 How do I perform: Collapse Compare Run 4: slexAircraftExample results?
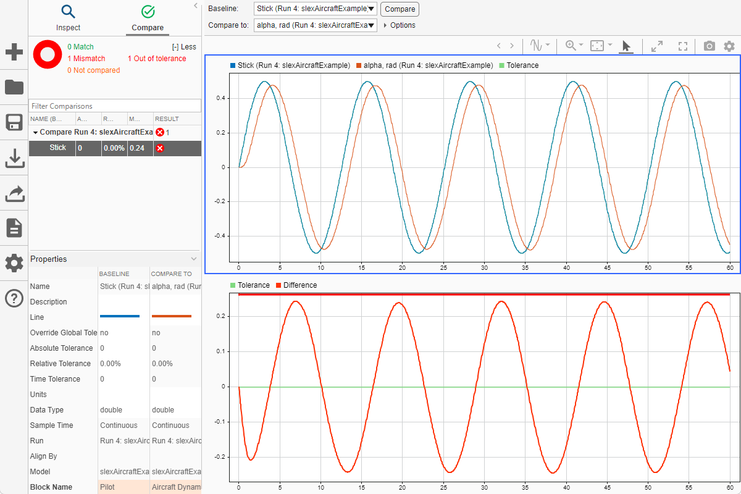pos(35,132)
